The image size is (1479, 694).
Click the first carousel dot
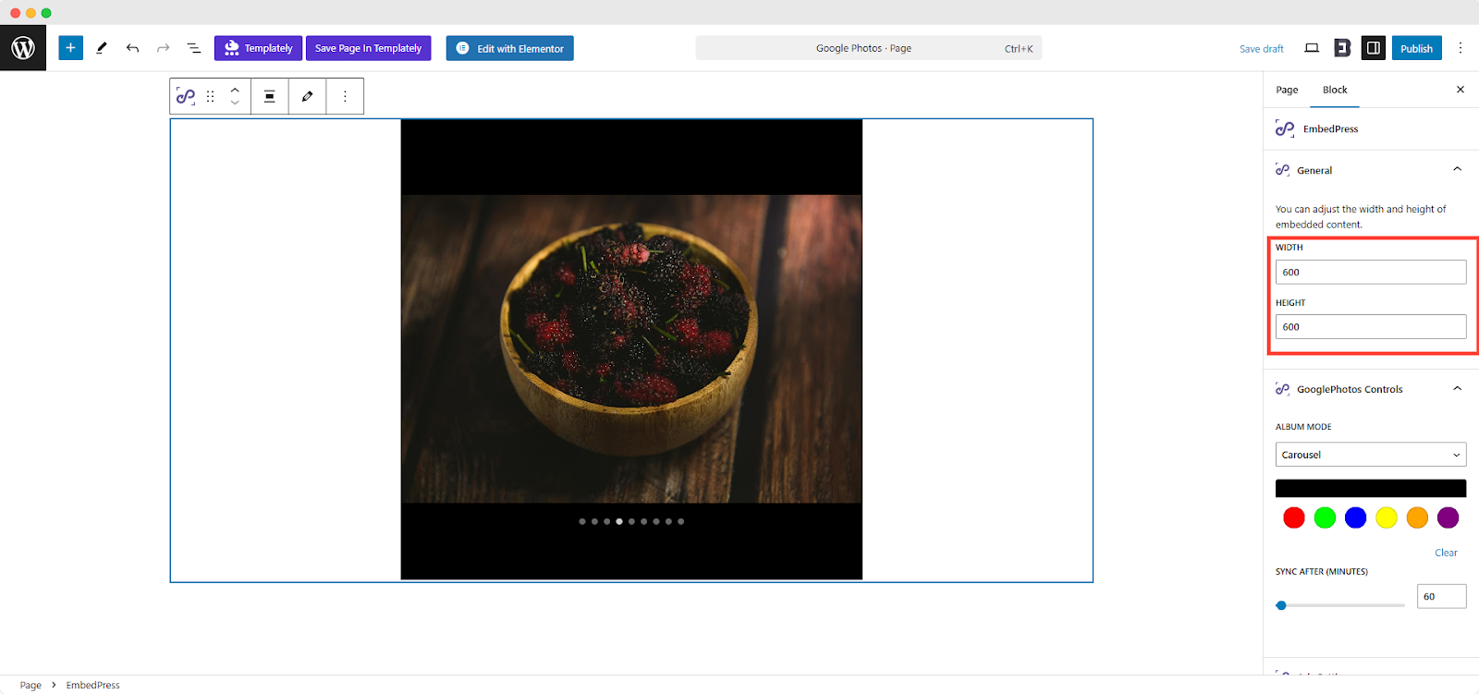click(582, 521)
